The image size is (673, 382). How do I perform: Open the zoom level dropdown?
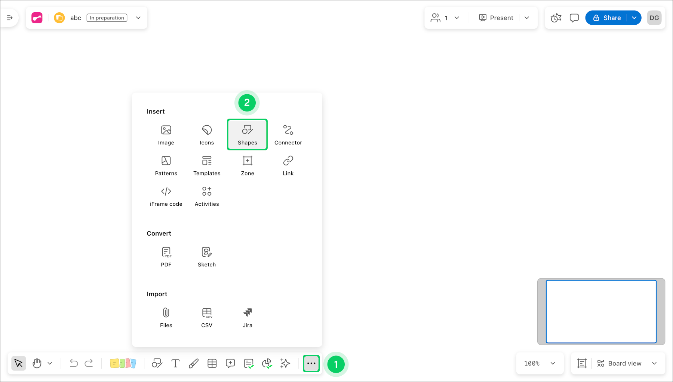click(540, 363)
